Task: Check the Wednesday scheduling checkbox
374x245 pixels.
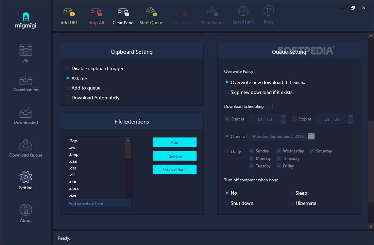Action: (x=279, y=151)
